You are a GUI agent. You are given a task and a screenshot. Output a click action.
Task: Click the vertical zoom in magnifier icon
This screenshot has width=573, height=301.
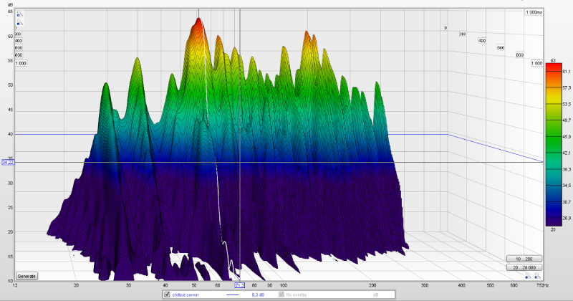click(19, 14)
